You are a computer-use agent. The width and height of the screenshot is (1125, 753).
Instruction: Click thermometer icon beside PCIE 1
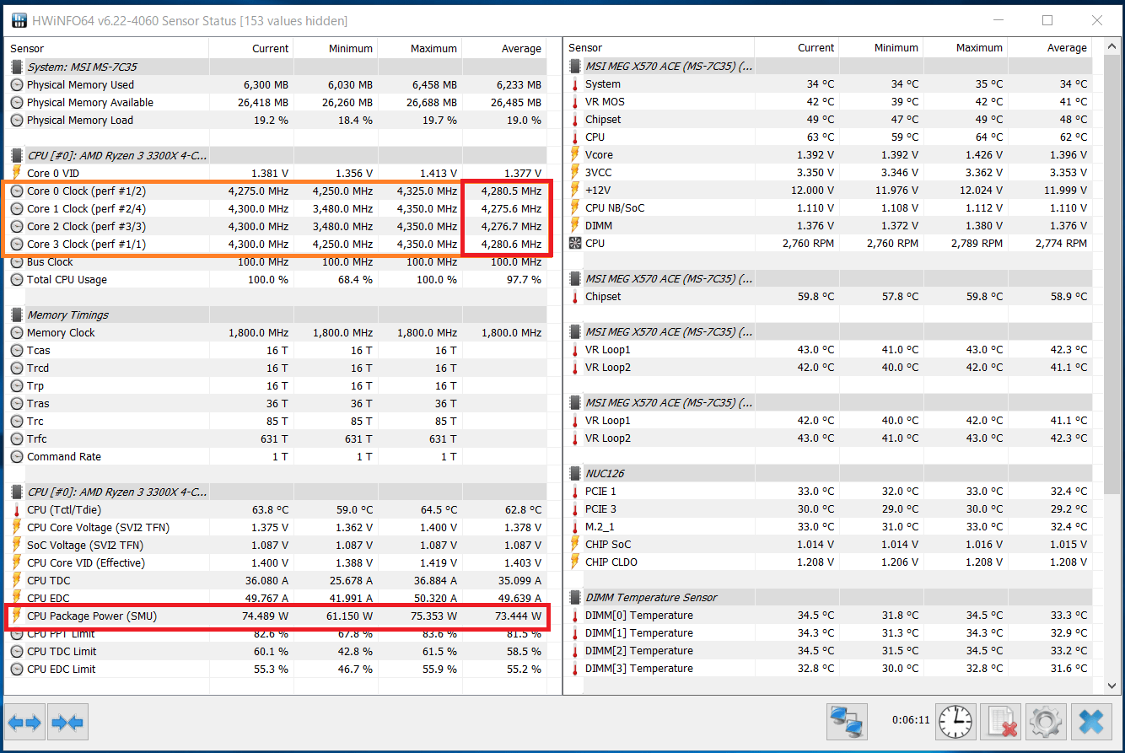coord(575,491)
